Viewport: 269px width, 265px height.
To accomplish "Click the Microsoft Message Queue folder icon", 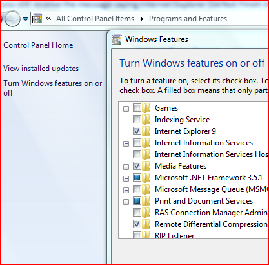I will (146, 189).
